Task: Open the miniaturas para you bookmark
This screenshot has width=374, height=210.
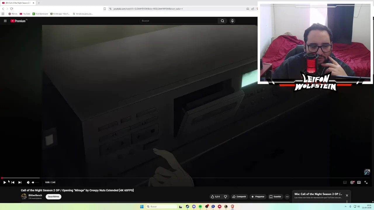Action: point(83,14)
